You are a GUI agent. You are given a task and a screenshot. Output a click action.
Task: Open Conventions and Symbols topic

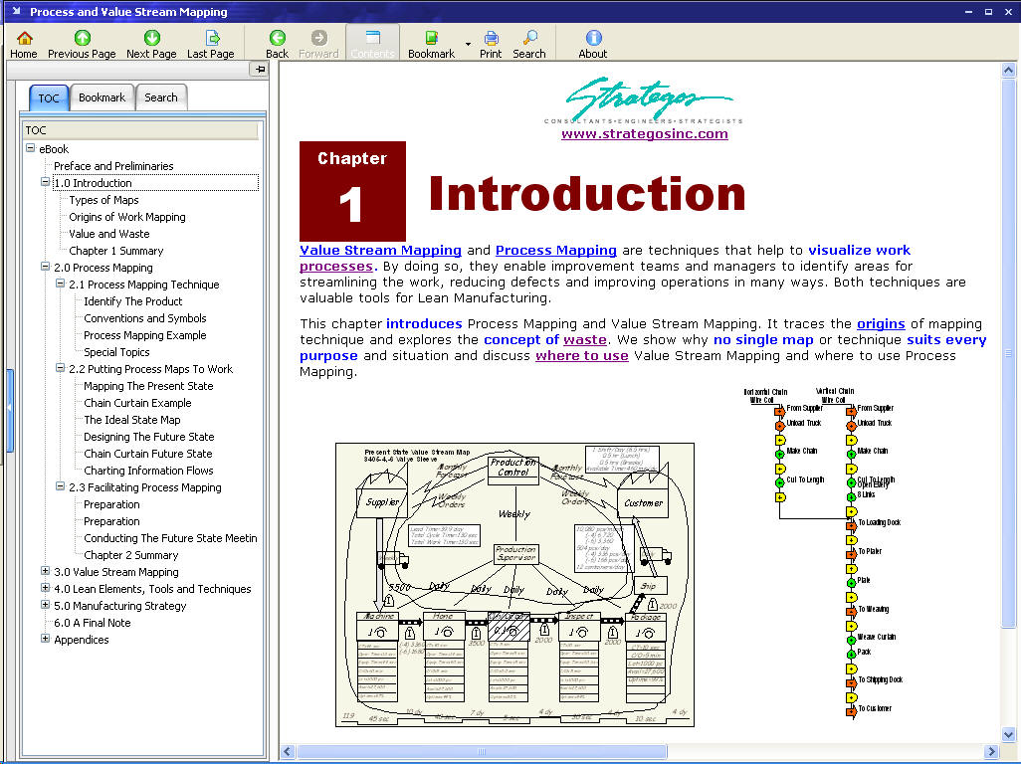144,318
